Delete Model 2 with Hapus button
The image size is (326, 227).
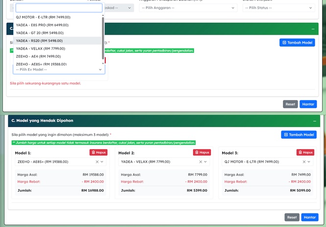tap(202, 152)
